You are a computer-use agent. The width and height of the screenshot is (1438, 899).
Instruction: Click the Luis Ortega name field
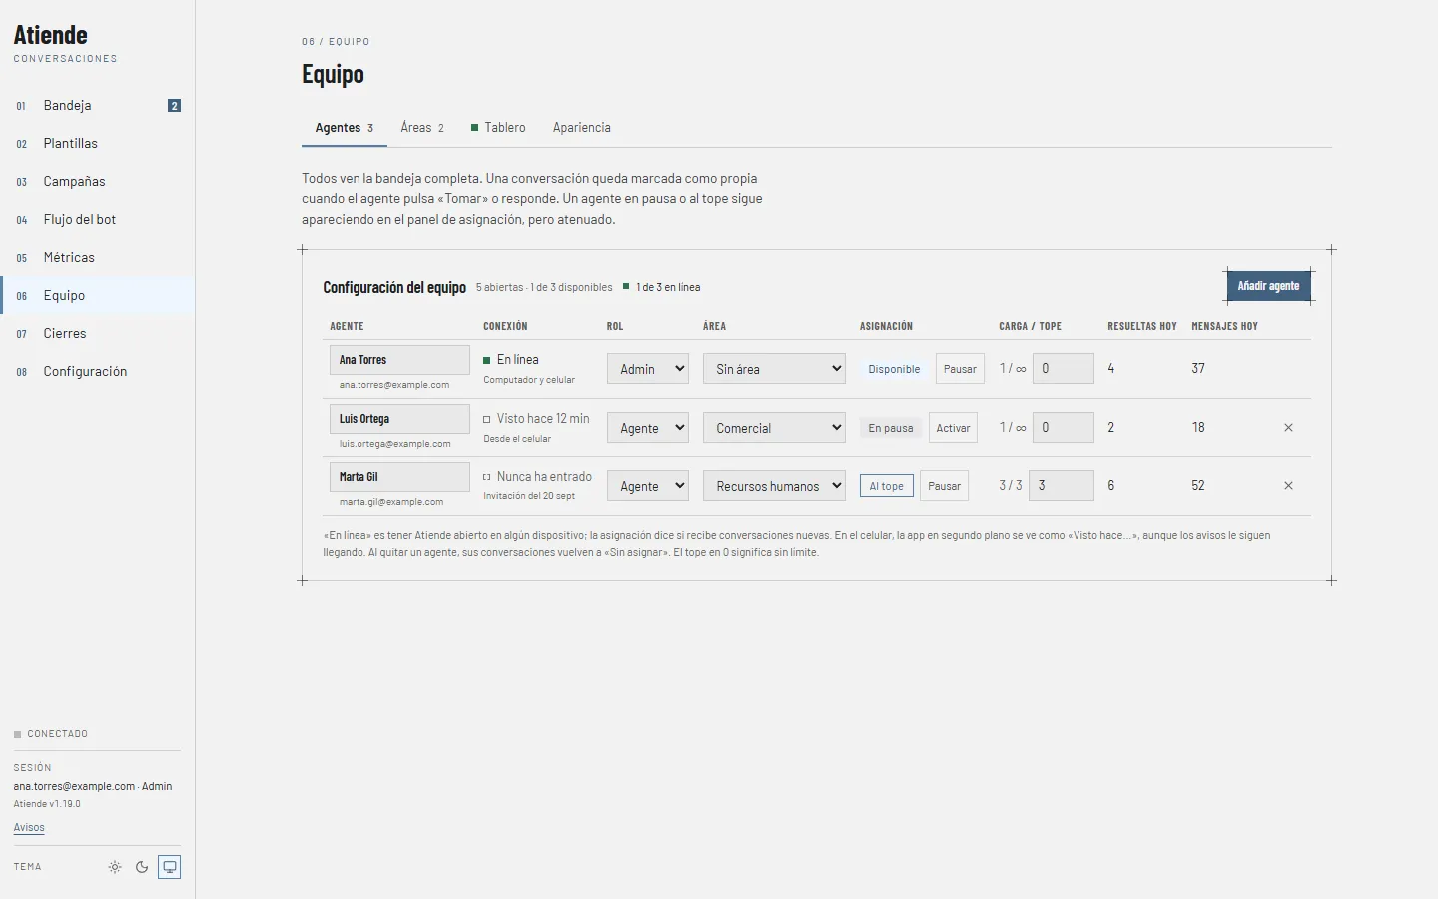coord(399,419)
